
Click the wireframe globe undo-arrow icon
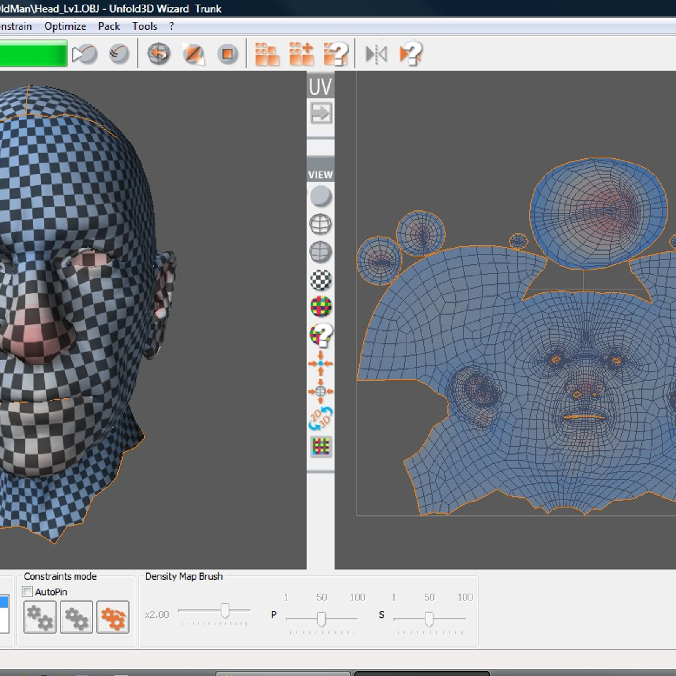pos(159,54)
